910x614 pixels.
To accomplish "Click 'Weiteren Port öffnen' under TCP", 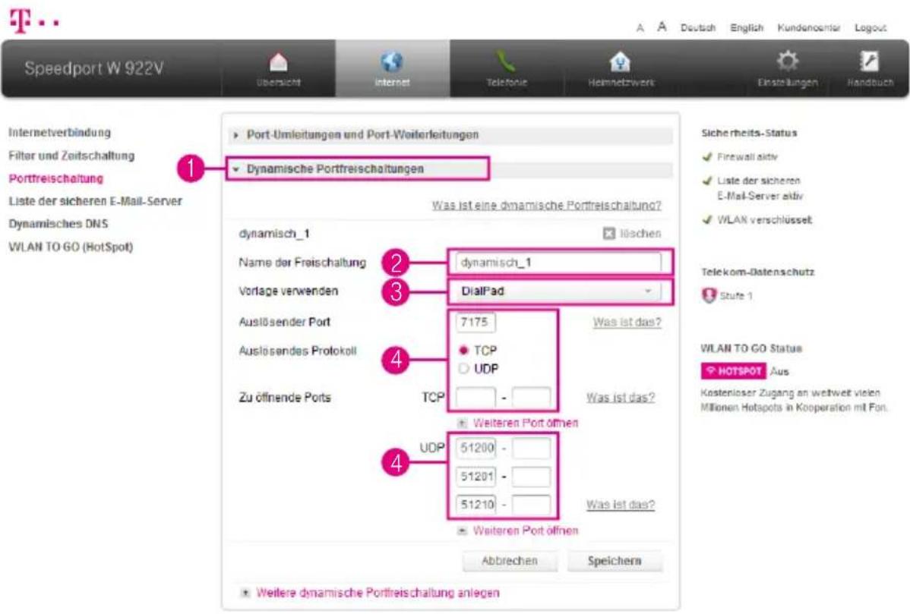I will tap(525, 424).
